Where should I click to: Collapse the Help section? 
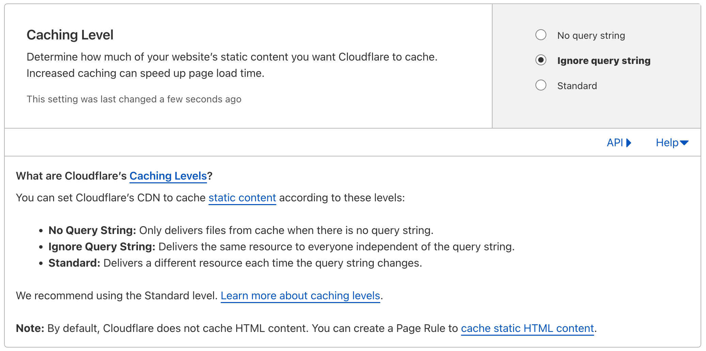click(x=672, y=143)
